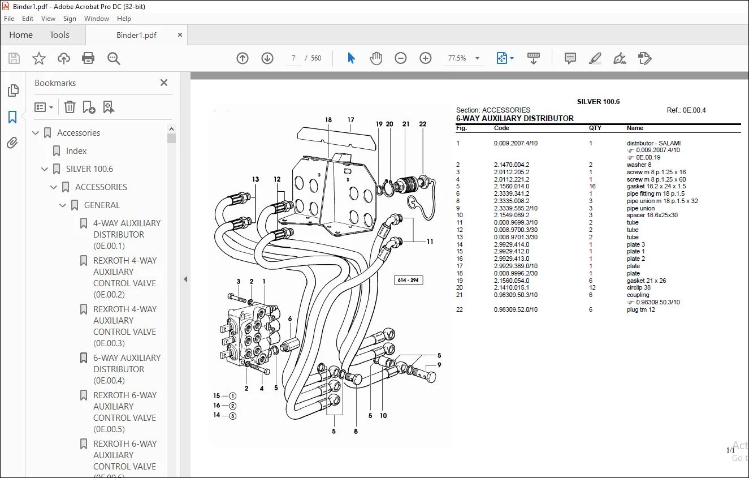Screen dimensions: 749x478
Task: Click part name 'pipe fitting m 18 p.1.5'
Action: click(656, 193)
